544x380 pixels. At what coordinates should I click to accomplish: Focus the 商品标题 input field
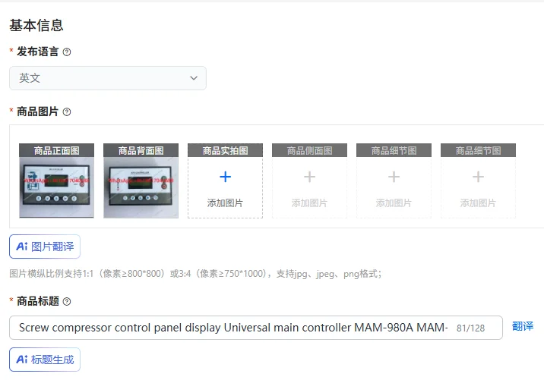[x=256, y=328]
